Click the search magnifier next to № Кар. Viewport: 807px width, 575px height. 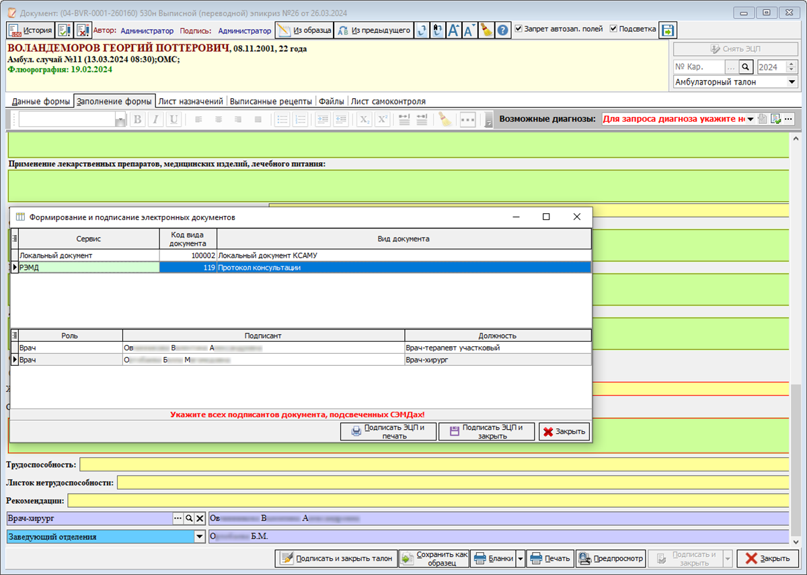point(745,67)
